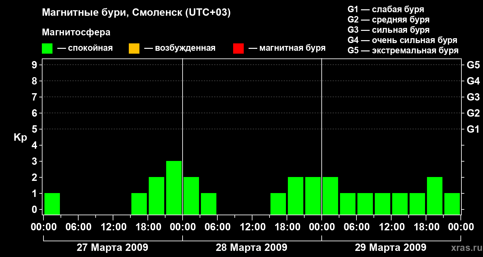483x257 pixels.
Task: Click the red 'магнитная буря' legend swatch
Action: (x=238, y=49)
